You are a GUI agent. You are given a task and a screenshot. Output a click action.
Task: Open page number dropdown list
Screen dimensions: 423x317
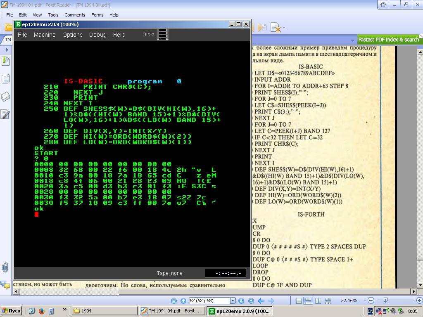click(233, 300)
